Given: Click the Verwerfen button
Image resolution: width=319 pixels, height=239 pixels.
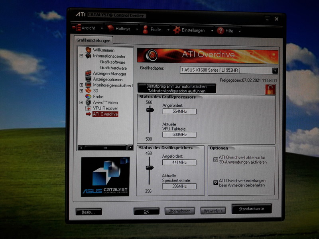Looking at the screenshot, I should pos(213,211).
